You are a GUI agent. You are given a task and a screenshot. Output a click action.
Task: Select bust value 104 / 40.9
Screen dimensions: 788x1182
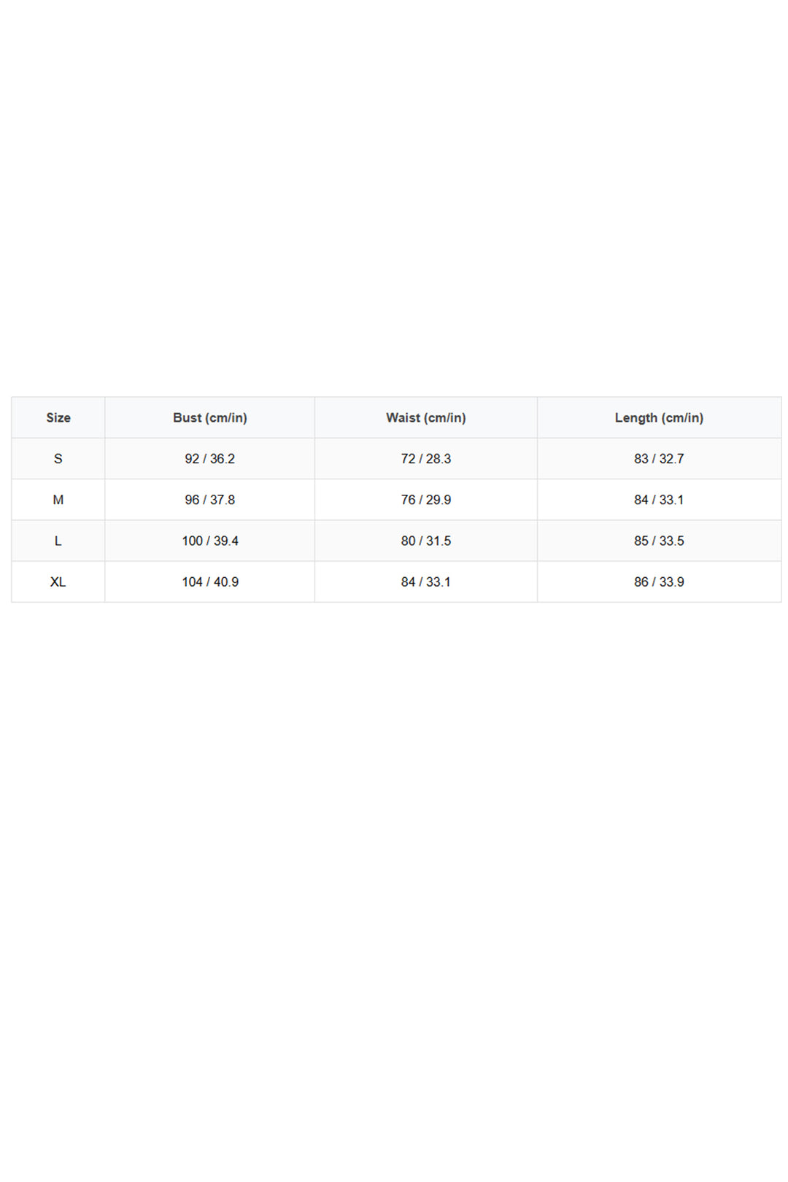(x=210, y=582)
